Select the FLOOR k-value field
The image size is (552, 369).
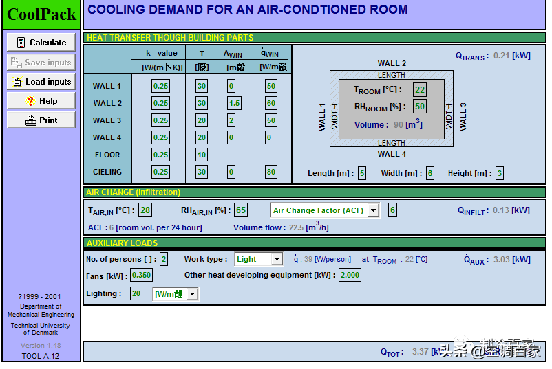tap(160, 155)
